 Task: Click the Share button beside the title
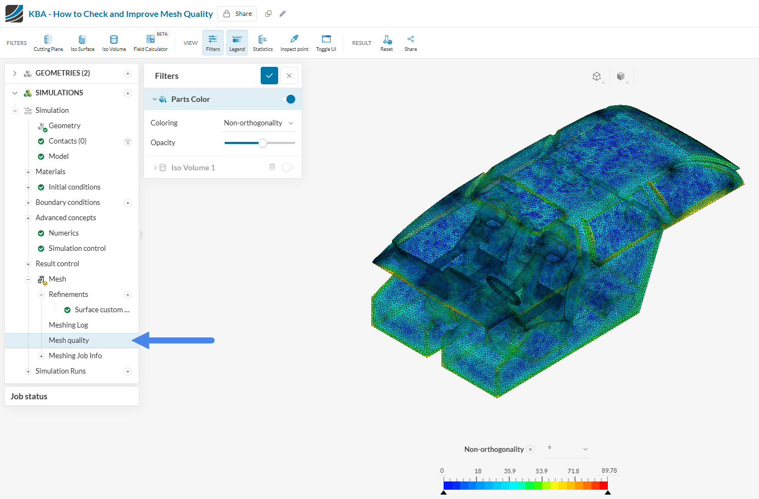[238, 14]
